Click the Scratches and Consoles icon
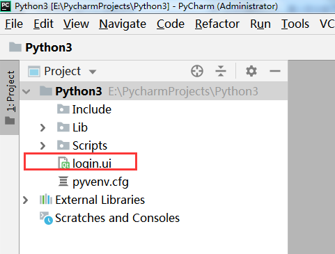Image resolution: width=335 pixels, height=254 pixels. pyautogui.click(x=46, y=218)
